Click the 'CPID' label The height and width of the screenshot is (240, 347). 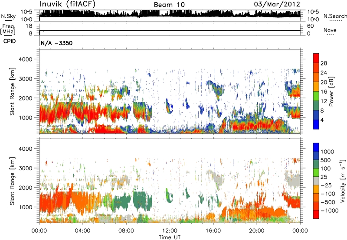(10, 41)
